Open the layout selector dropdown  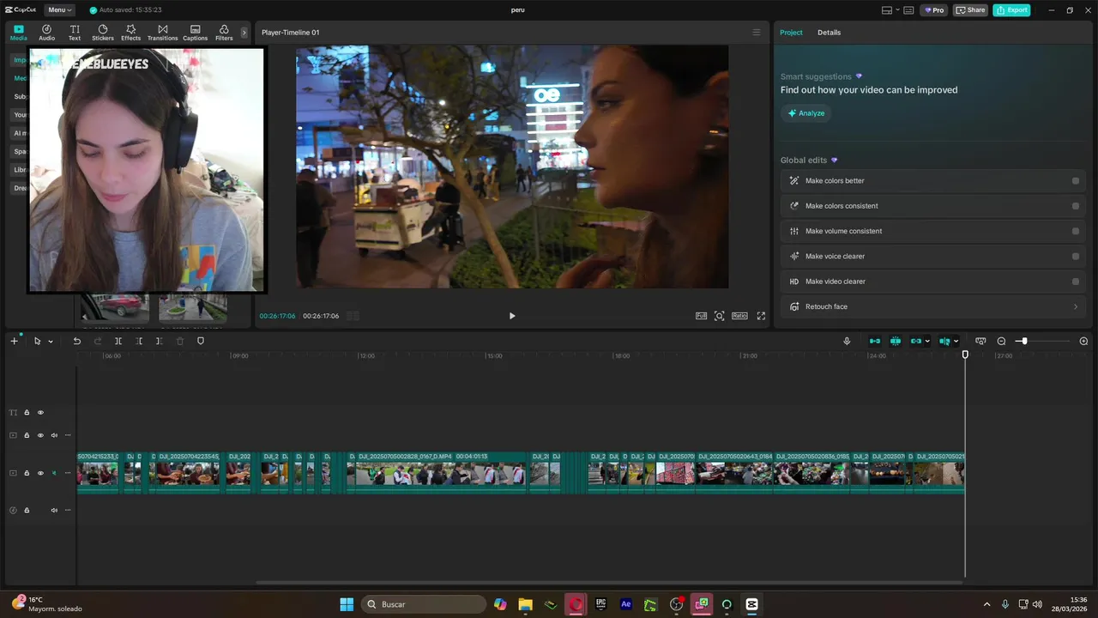tap(890, 10)
